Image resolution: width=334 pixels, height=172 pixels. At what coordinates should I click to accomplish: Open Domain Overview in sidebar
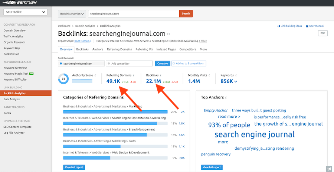[x=14, y=30]
